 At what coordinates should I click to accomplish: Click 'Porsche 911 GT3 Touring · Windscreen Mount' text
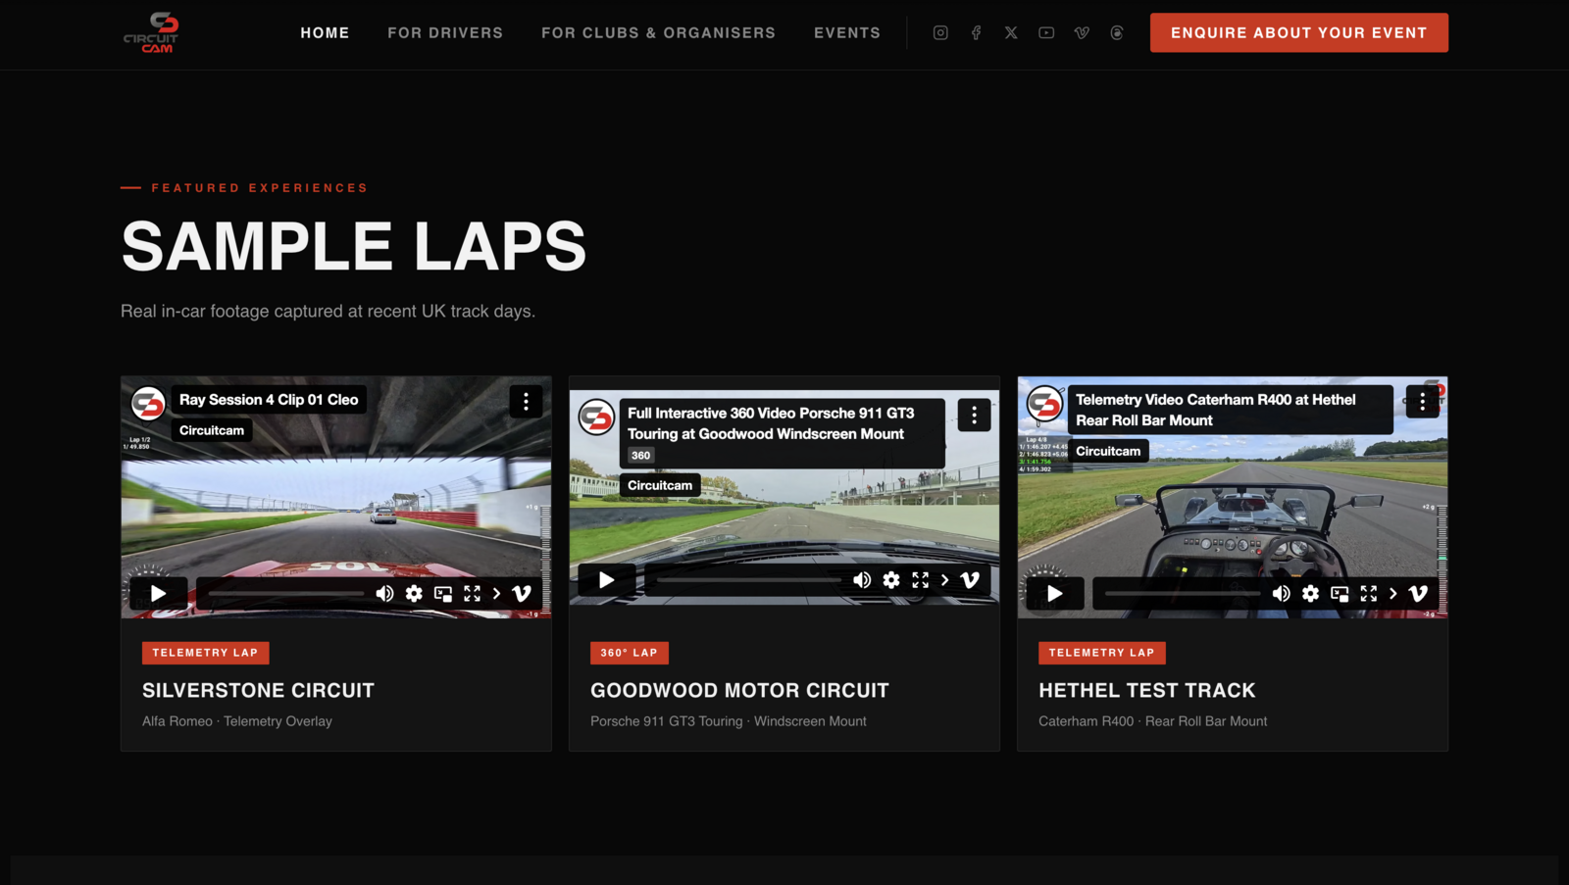point(729,721)
